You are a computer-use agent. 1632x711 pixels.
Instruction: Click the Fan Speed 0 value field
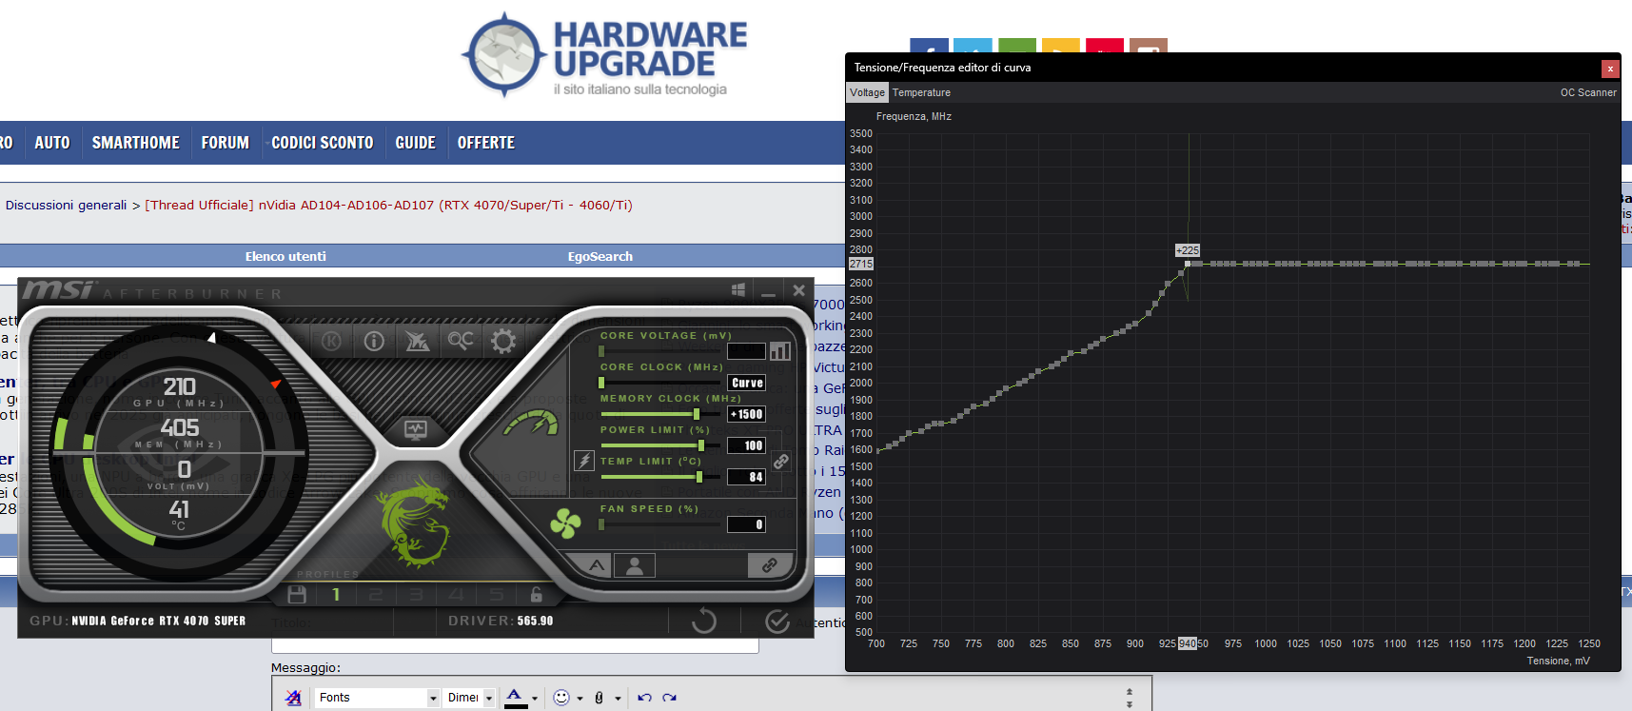point(747,524)
